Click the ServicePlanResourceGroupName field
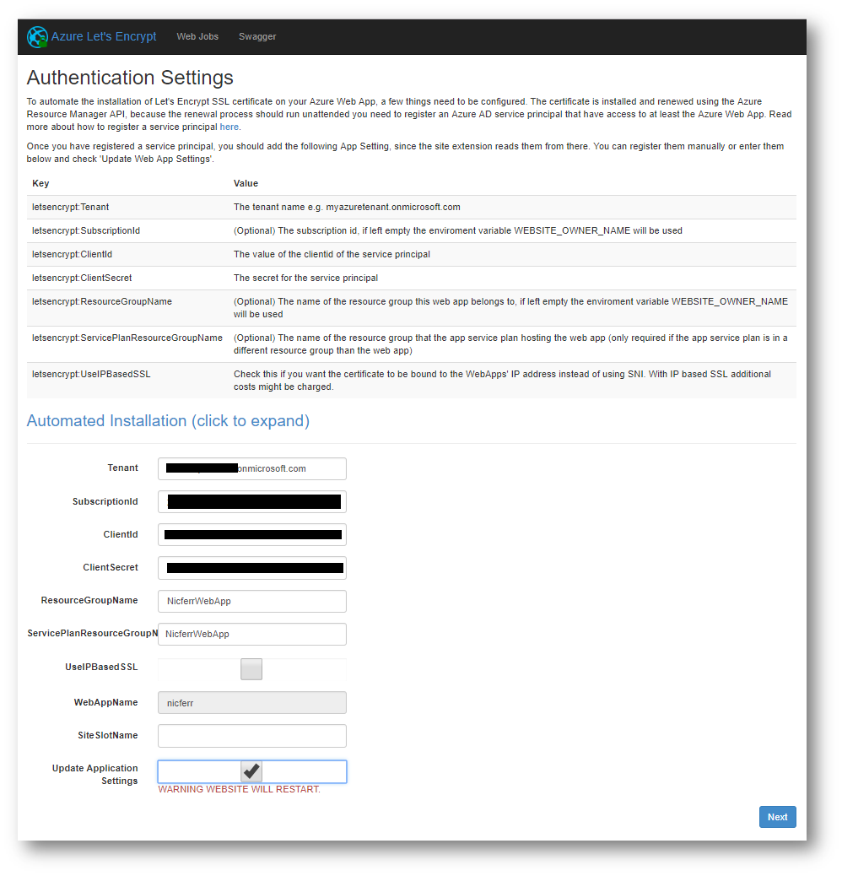This screenshot has height=876, width=842. coord(252,634)
